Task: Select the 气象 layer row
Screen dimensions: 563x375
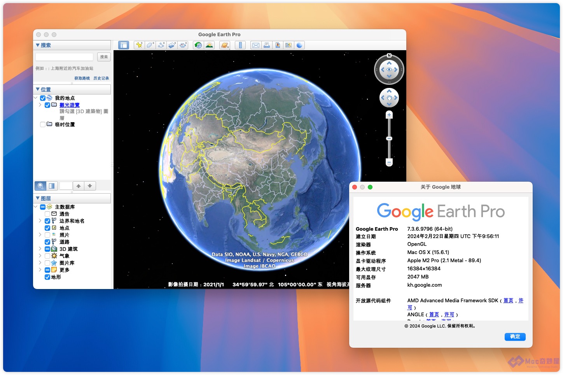Action: [65, 256]
